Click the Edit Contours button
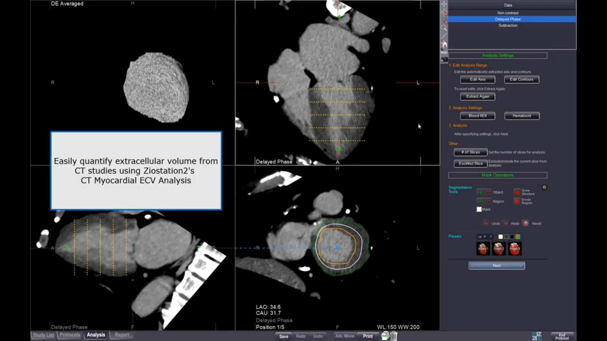This screenshot has height=341, width=607. click(x=521, y=80)
